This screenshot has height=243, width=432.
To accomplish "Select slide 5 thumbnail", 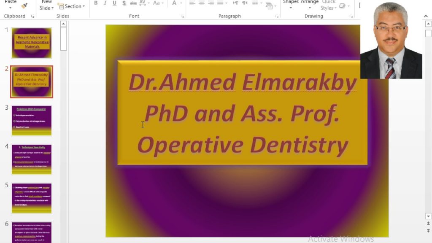I will (32, 198).
